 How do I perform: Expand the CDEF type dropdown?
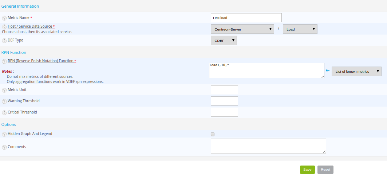coord(224,40)
